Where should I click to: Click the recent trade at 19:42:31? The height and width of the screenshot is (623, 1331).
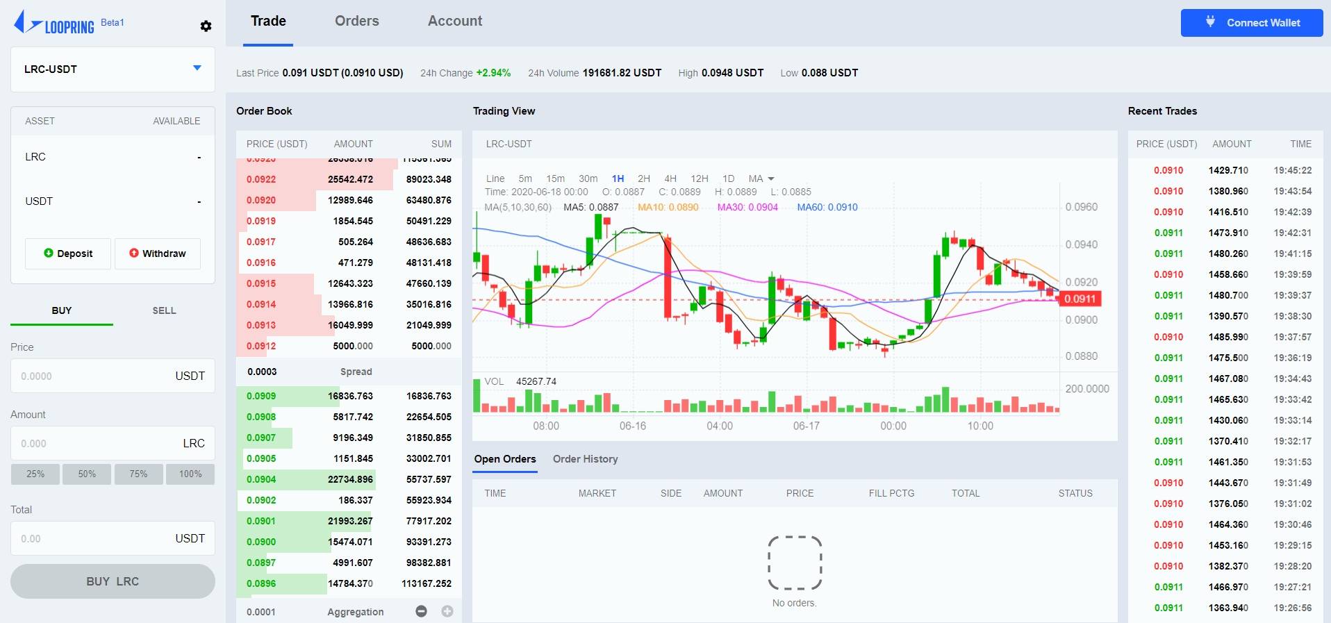(1227, 233)
